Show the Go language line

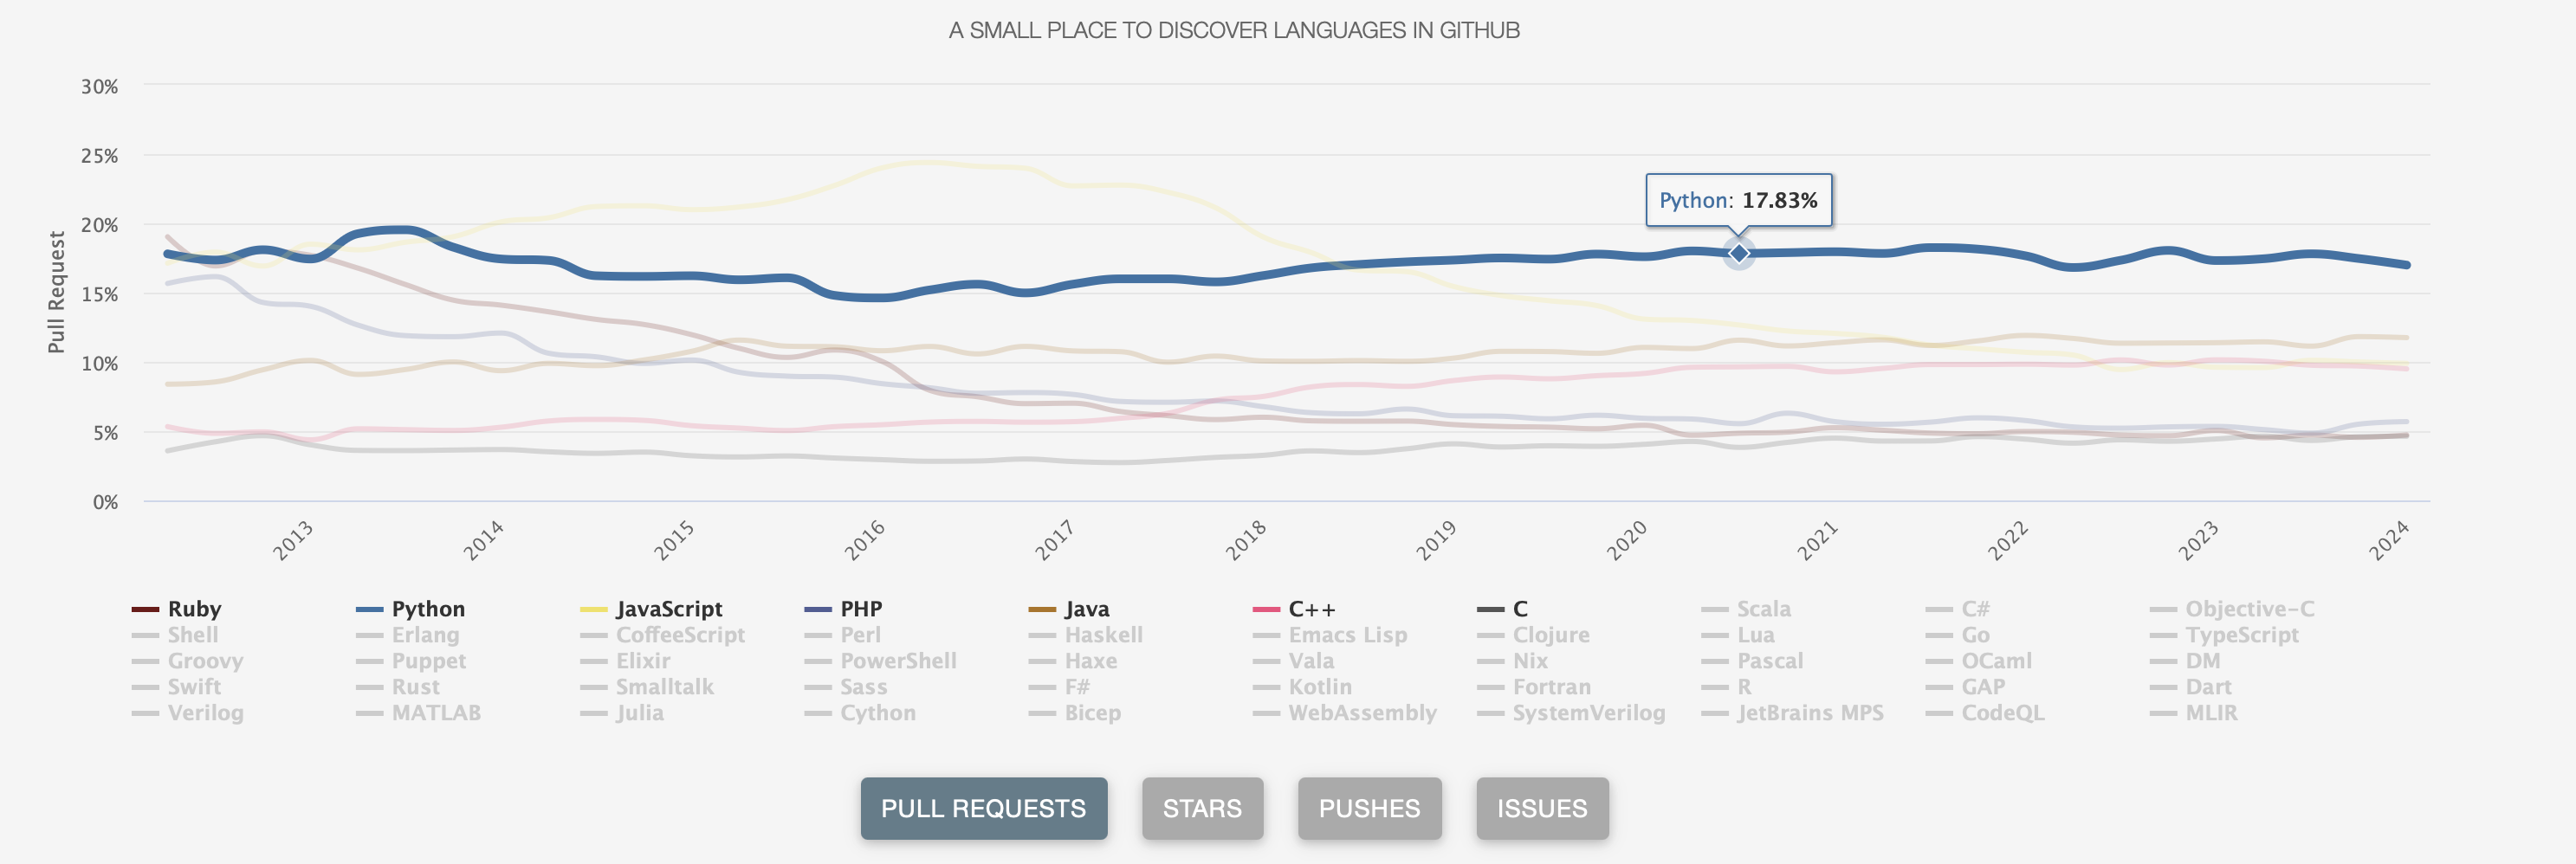pyautogui.click(x=1975, y=635)
